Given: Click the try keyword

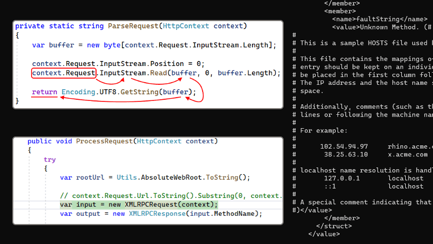Looking at the screenshot, I should (x=50, y=160).
